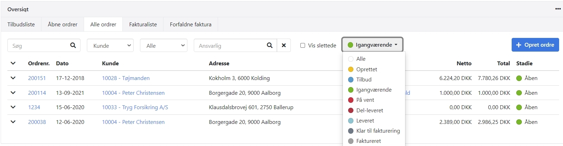Open customer Peter Christensen on order 200114

click(133, 93)
